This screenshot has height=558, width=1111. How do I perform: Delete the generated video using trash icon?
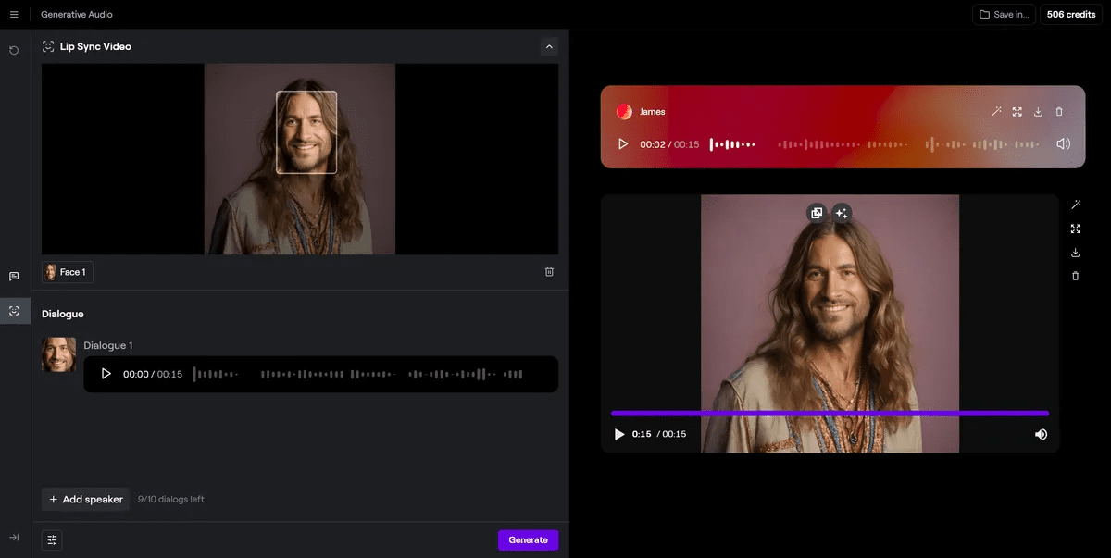[1075, 275]
